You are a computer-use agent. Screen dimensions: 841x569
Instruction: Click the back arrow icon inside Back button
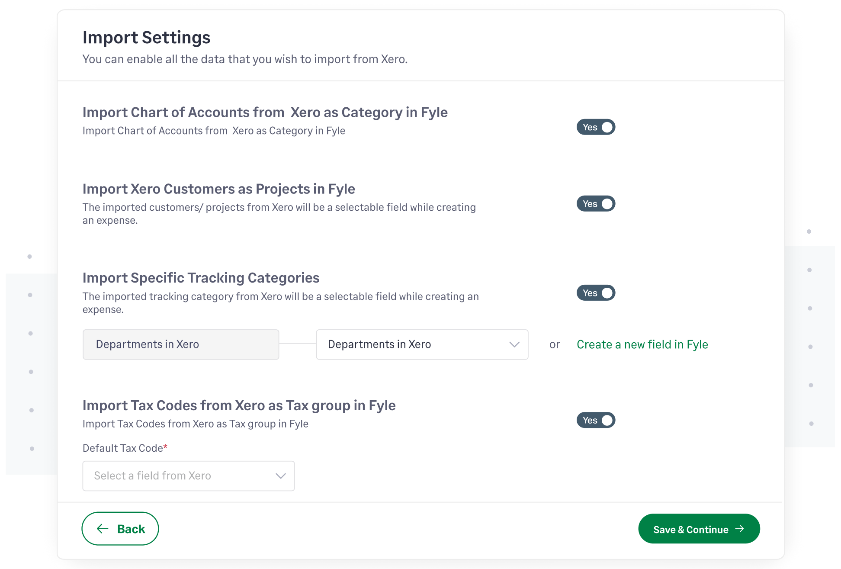point(102,528)
